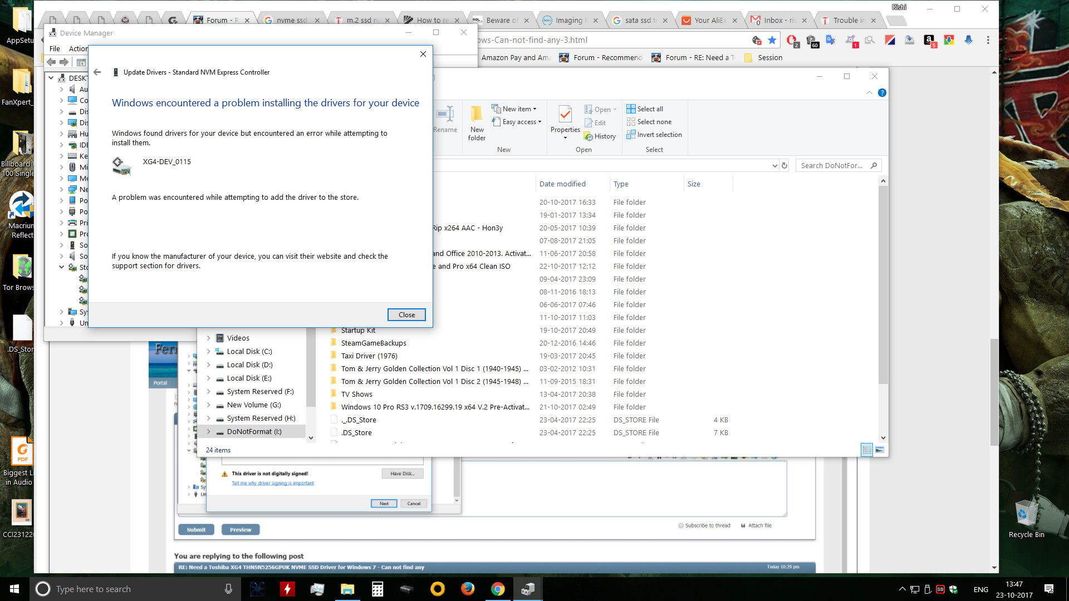
Task: Select New Volume (G:) in navigation pane
Action: click(253, 405)
